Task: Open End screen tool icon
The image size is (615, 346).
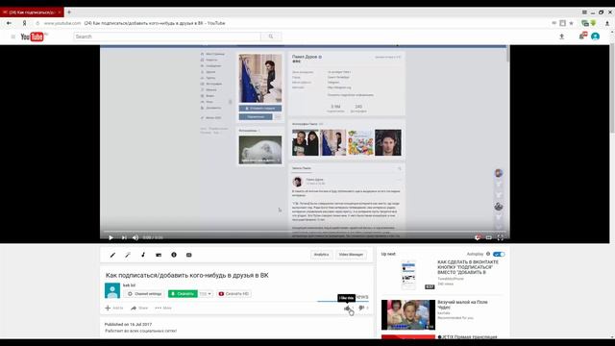Action: tap(159, 255)
